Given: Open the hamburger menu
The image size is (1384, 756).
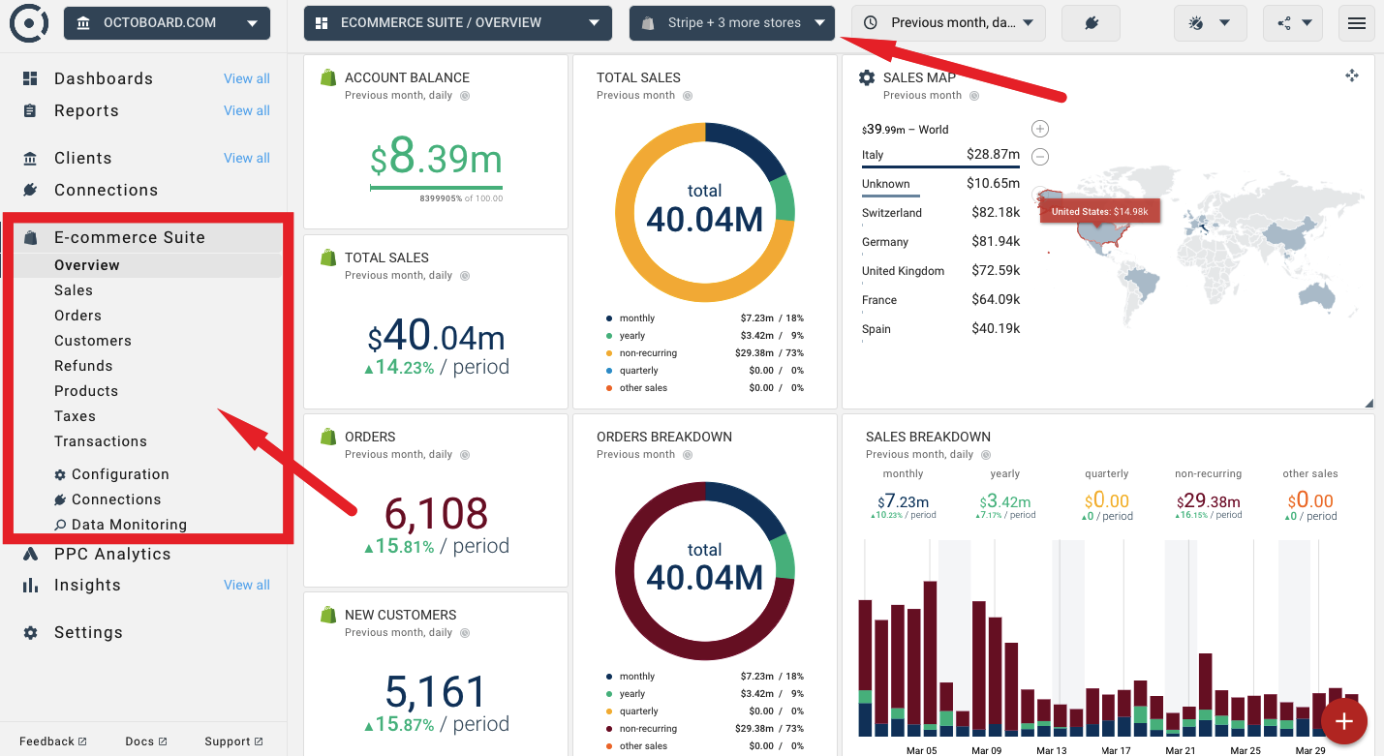Looking at the screenshot, I should coord(1356,23).
